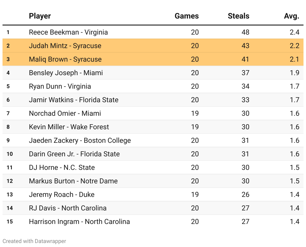This screenshot has width=306, height=247.
Task: Click the Games column header
Action: pyautogui.click(x=187, y=16)
